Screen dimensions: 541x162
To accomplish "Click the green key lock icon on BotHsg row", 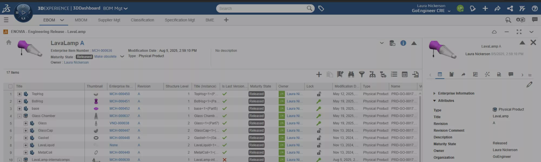I will [x=319, y=101].
